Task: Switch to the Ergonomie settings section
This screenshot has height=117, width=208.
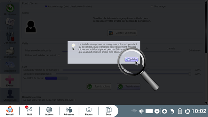Action: 10,67
